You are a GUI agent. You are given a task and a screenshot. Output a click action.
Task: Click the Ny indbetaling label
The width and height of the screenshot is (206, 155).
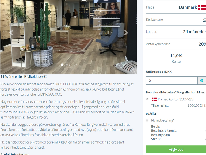click(163, 120)
